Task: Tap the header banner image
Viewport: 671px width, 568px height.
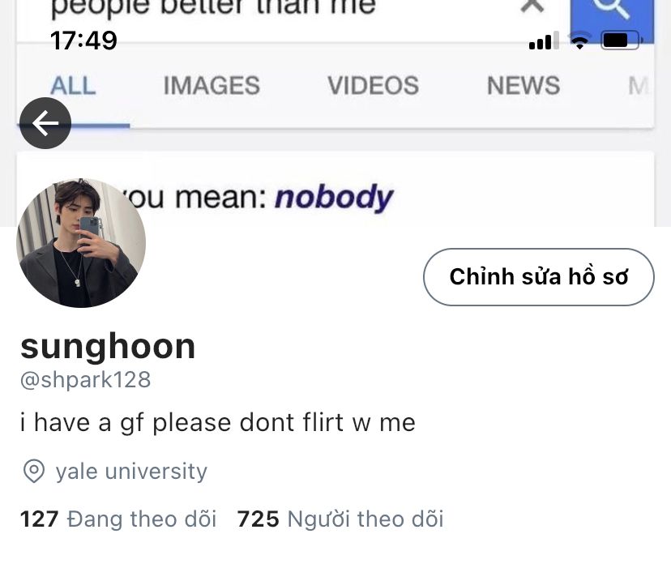Action: coord(335,113)
